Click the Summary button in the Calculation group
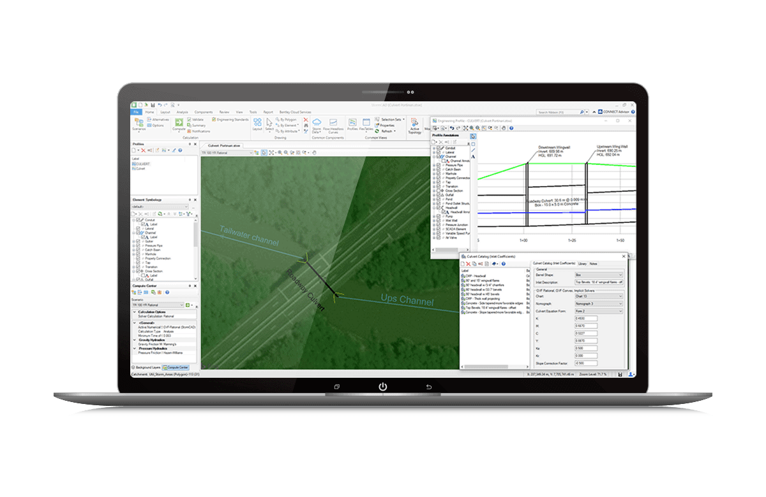The width and height of the screenshot is (766, 497). pyautogui.click(x=197, y=126)
